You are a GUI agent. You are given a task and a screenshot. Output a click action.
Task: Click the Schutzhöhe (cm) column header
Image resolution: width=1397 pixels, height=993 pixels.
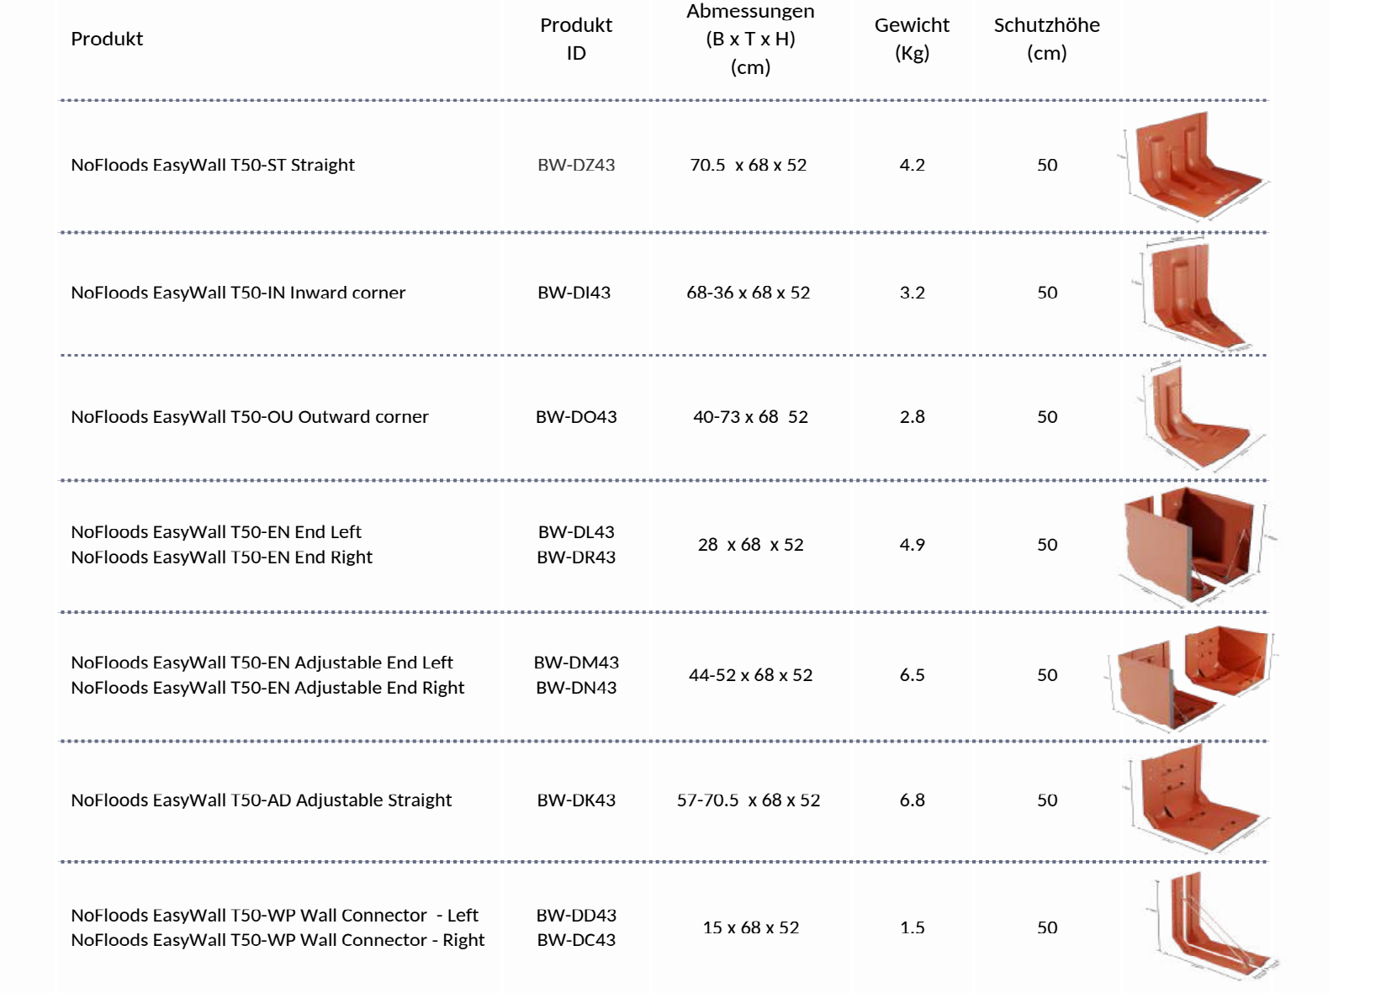pos(1046,39)
